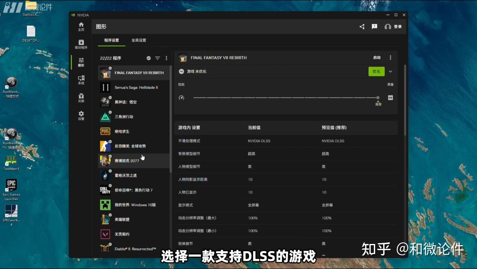Click the 人物模型细节 setting row
The width and height of the screenshot is (477, 269).
[x=286, y=167]
